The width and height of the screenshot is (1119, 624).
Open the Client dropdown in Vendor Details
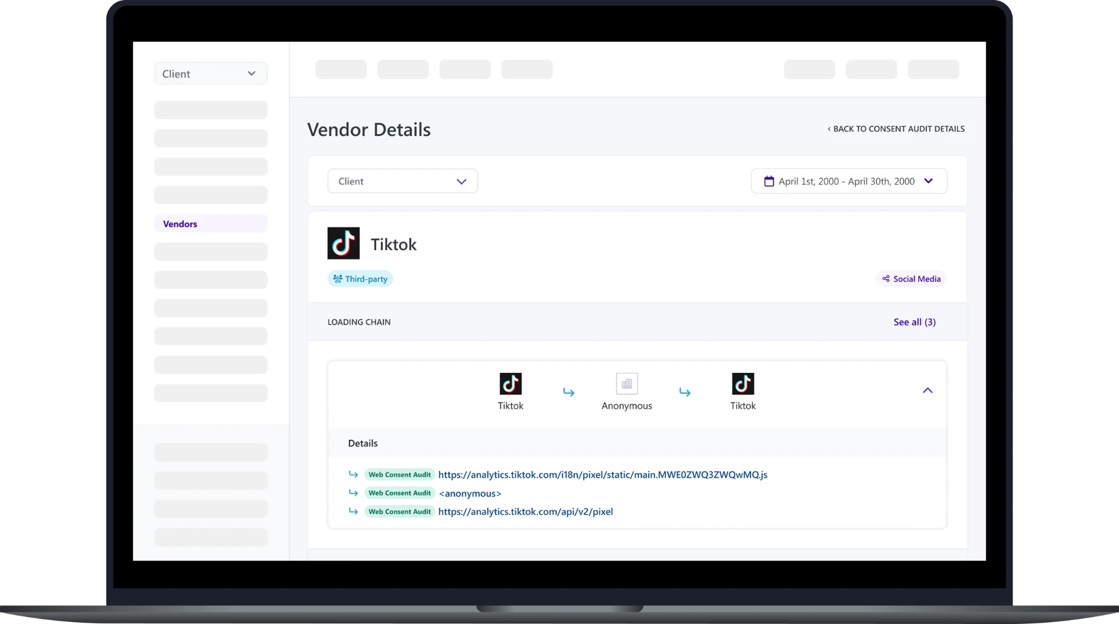pos(403,181)
